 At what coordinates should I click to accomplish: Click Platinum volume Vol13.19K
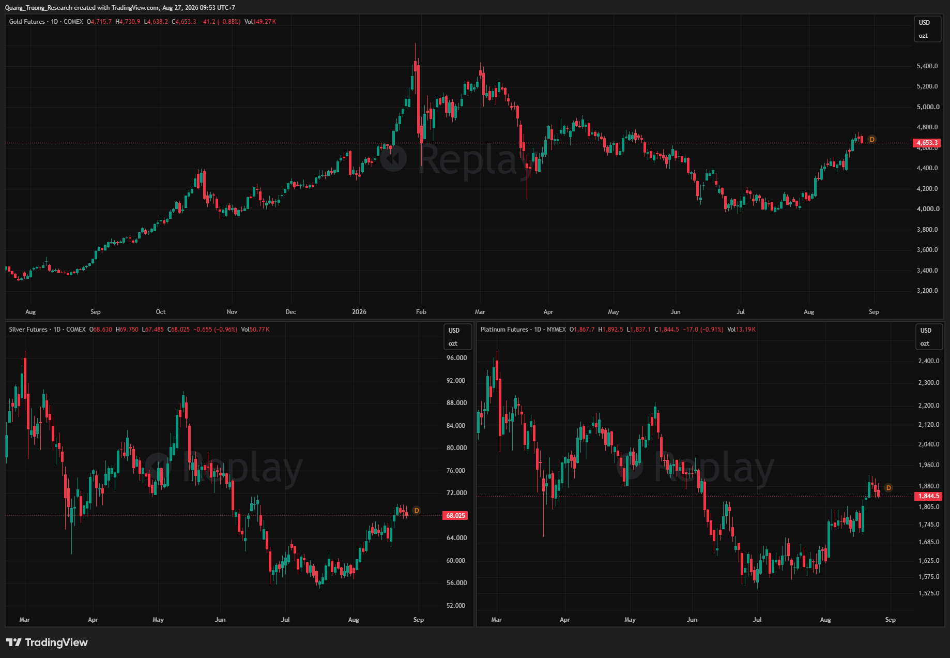pyautogui.click(x=741, y=330)
